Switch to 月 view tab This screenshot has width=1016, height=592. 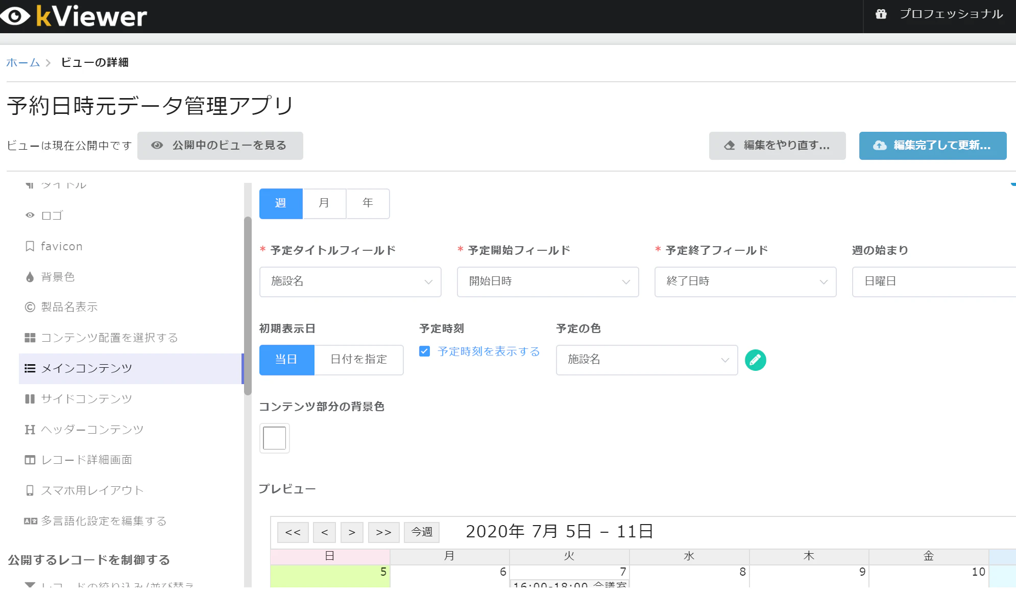[324, 203]
